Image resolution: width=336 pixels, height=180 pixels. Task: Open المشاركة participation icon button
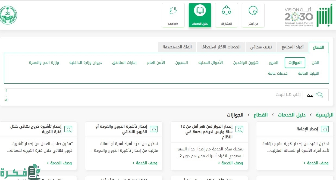(226, 11)
